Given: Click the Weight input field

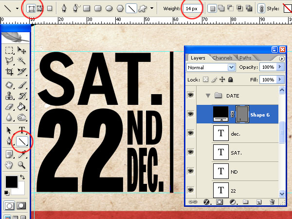Looking at the screenshot, I should coord(193,9).
